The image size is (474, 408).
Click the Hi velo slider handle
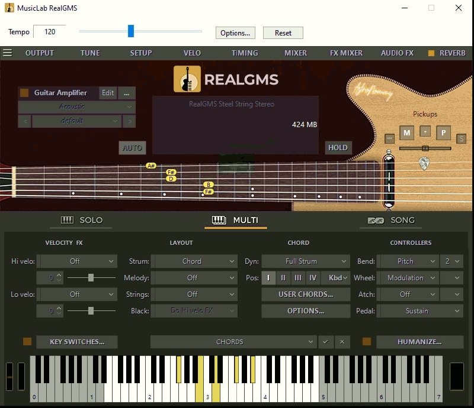point(91,278)
